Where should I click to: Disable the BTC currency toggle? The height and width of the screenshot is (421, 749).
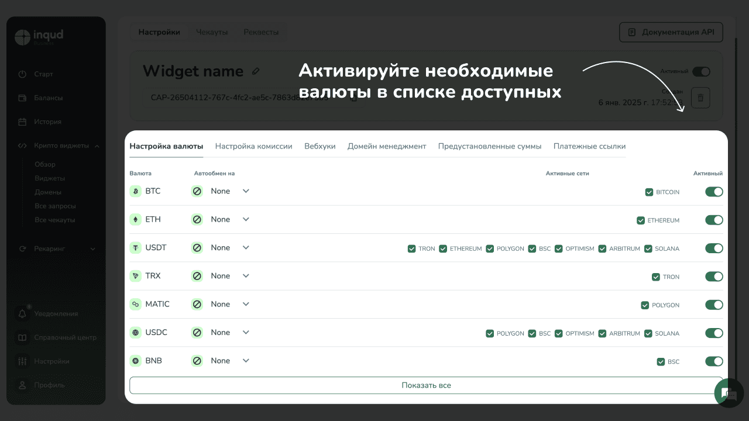(714, 191)
